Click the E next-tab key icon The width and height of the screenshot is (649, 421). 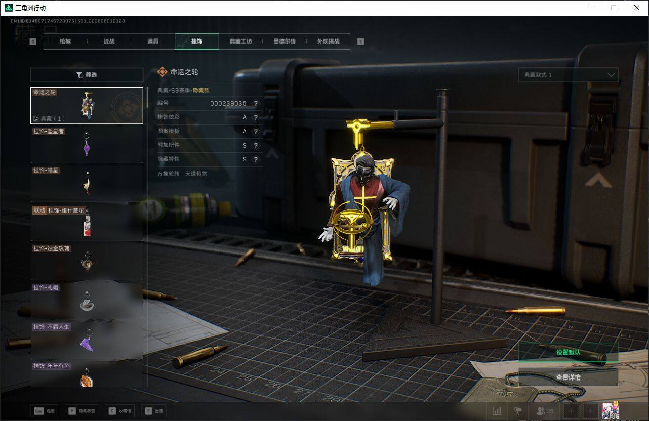click(360, 41)
